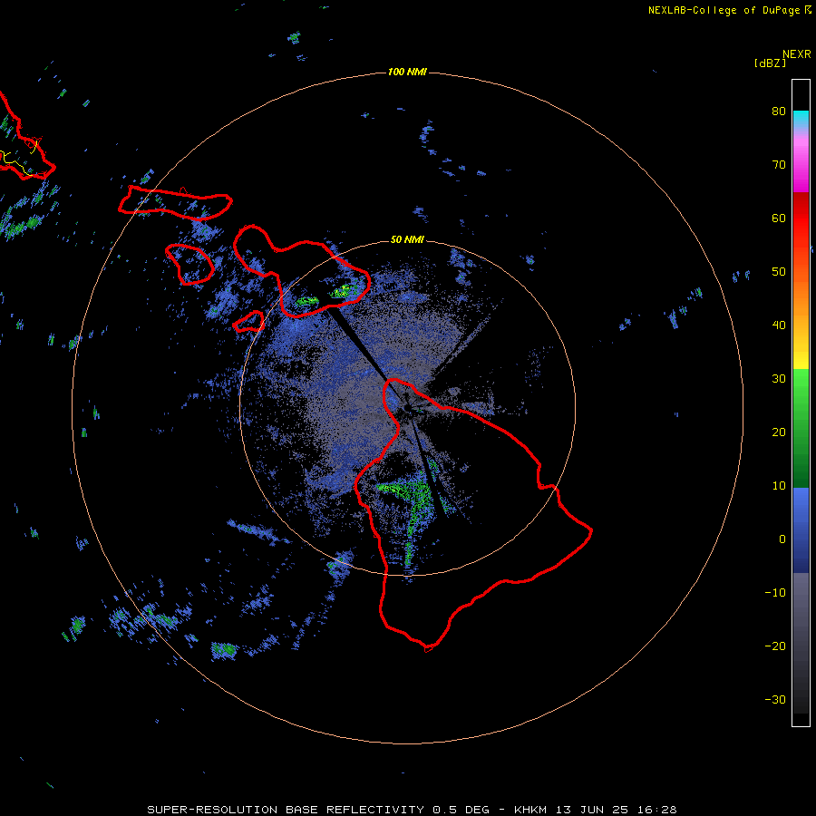The image size is (816, 816).
Task: Click the 0 dBZ scale value
Action: [782, 539]
